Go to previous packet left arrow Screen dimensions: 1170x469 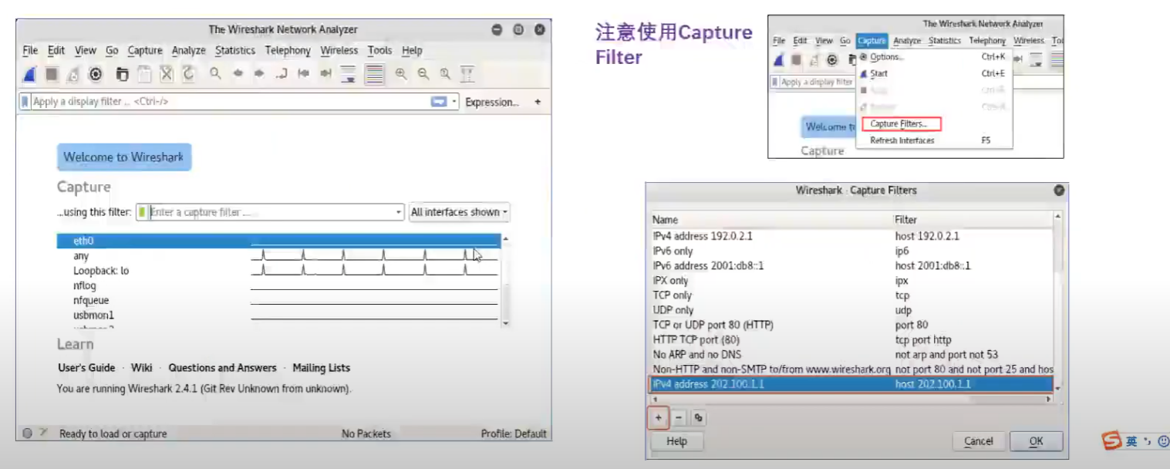coord(238,74)
